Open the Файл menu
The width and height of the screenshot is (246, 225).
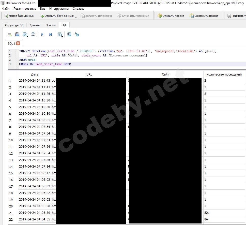6,9
